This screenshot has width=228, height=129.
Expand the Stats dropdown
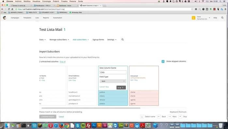[x=42, y=40]
